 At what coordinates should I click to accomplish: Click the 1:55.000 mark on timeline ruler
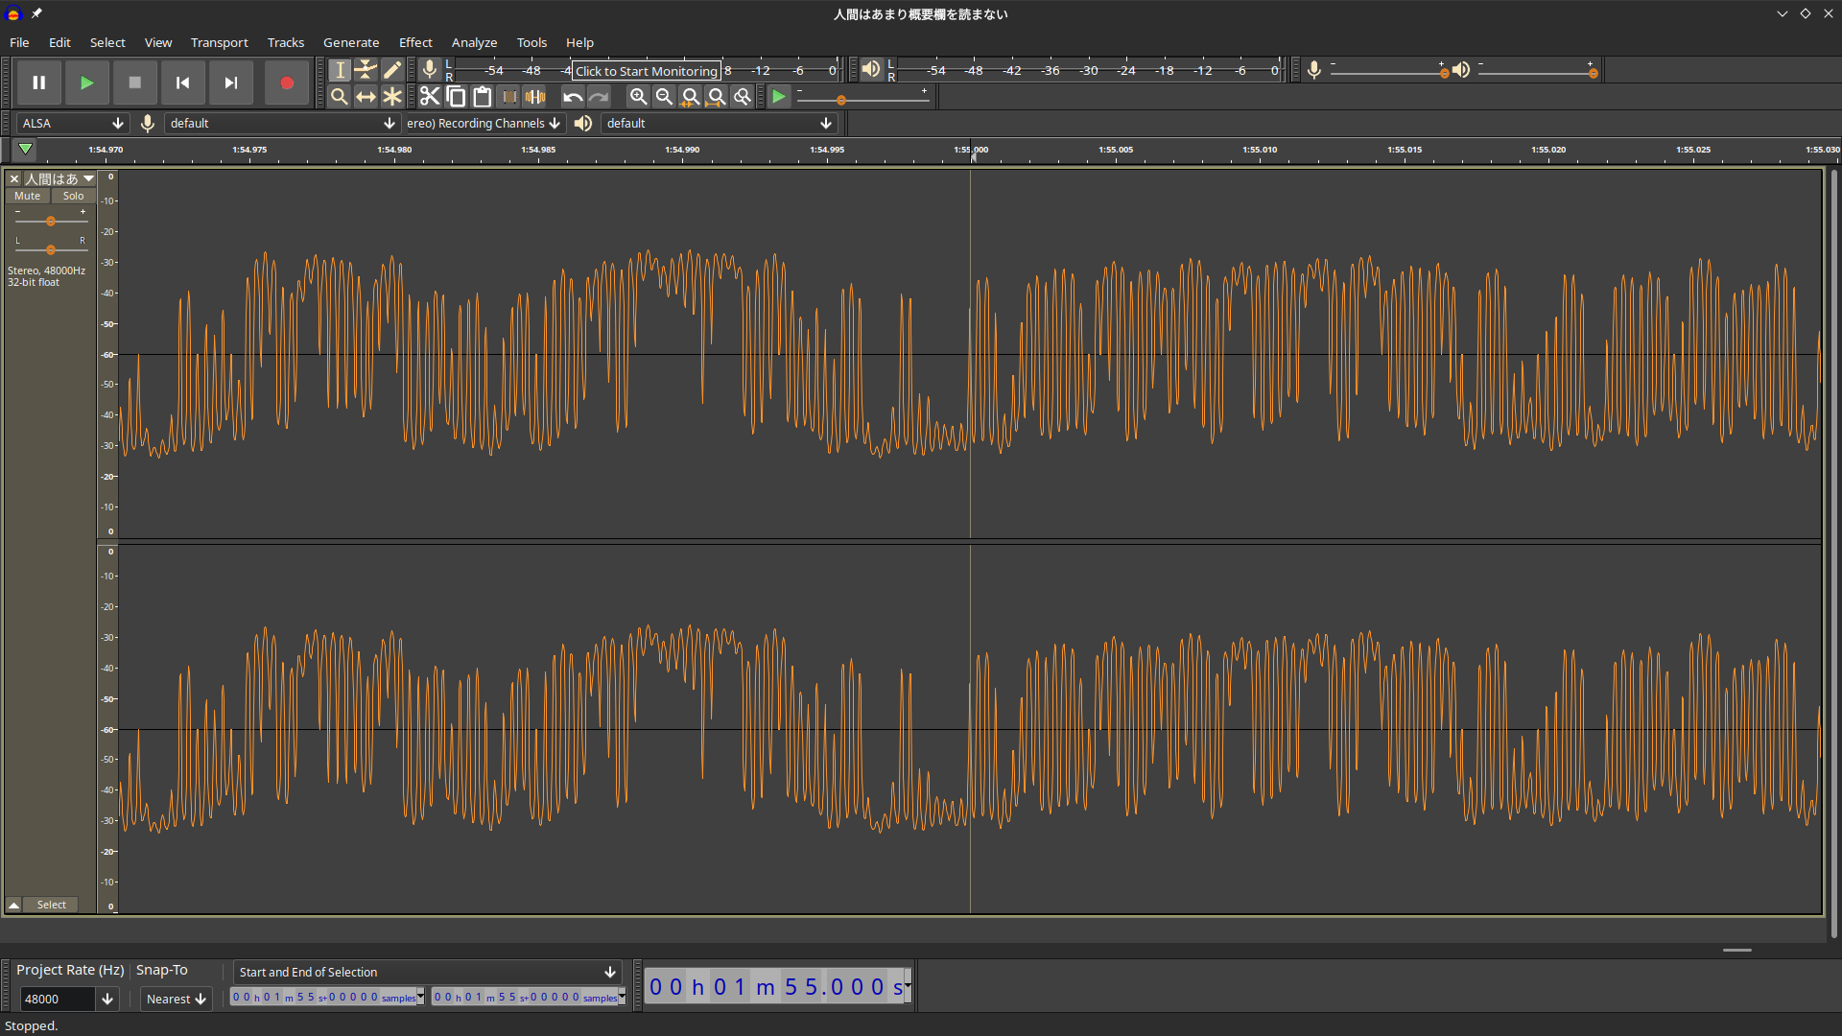[971, 150]
